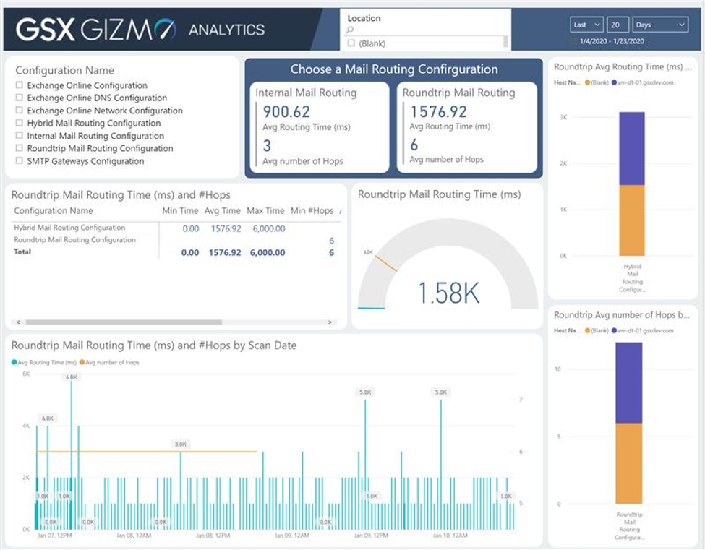705x550 pixels.
Task: Check the Hybrid Mail Routing Configuration checkbox
Action: [18, 124]
